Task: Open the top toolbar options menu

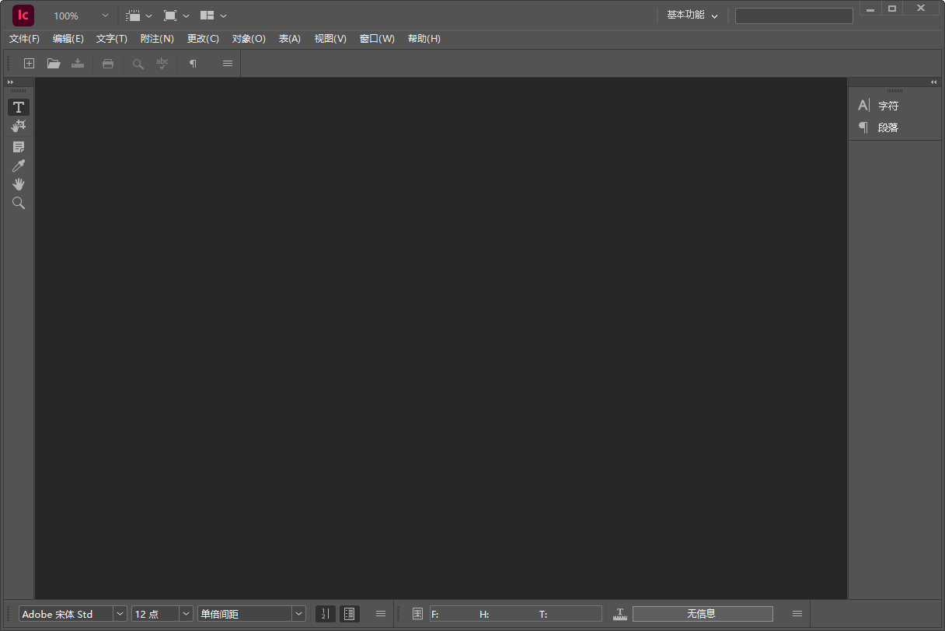Action: pos(228,64)
